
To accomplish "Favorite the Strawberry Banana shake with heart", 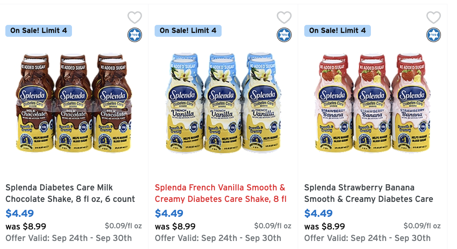I will coord(434,18).
